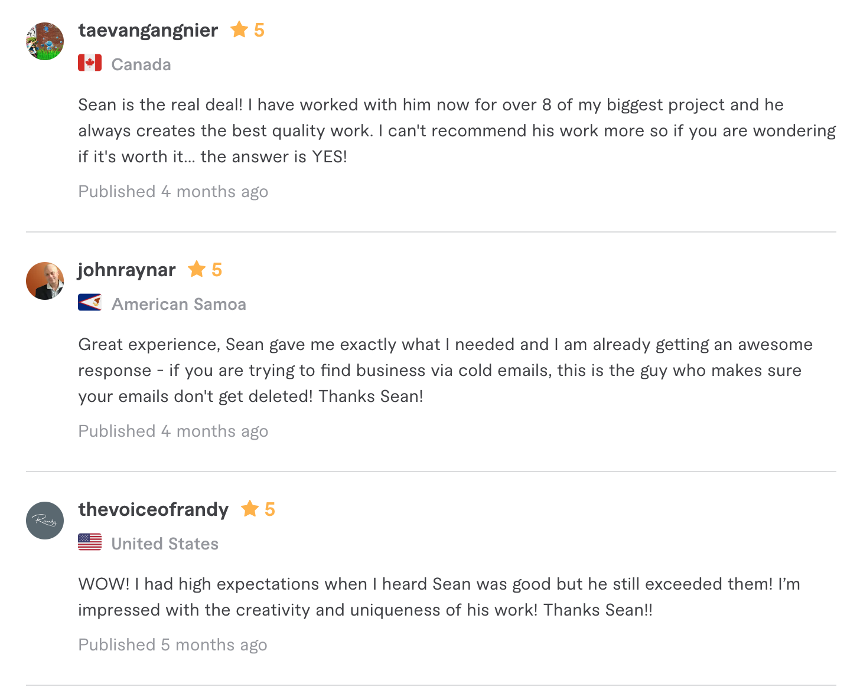This screenshot has width=860, height=687.
Task: Click thevoiceofrandy's round avatar
Action: [x=45, y=521]
